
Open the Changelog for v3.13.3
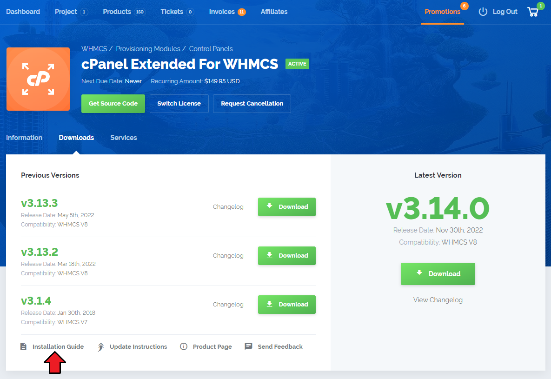point(228,207)
